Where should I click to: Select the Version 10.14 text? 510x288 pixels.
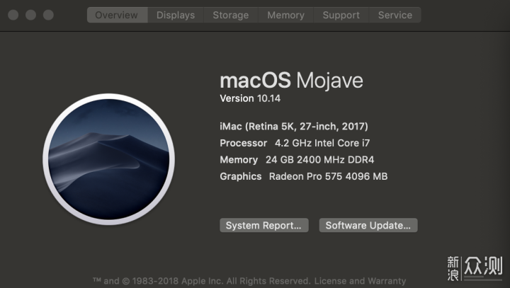tap(250, 98)
